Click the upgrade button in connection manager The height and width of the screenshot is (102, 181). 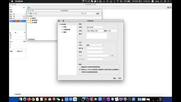31,39
